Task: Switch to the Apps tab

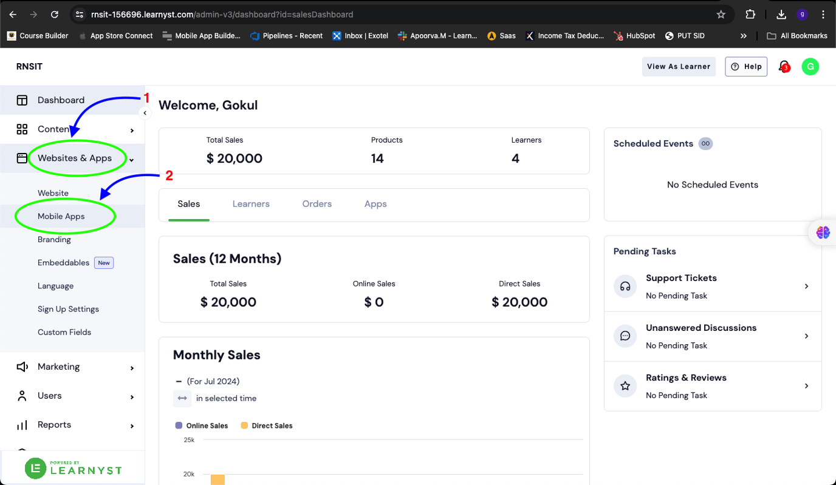Action: pyautogui.click(x=375, y=205)
